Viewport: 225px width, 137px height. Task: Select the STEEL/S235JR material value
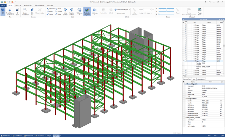click(206, 67)
